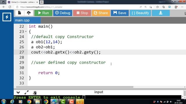Open the browser profile avatar
Image resolution: width=186 pixels, height=104 pixels.
click(x=176, y=7)
